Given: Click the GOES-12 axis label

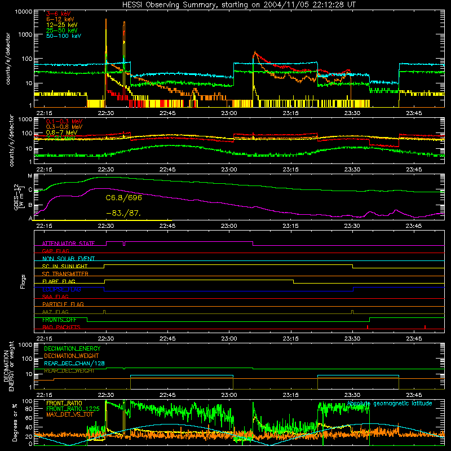Looking at the screenshot, I should tap(19, 197).
